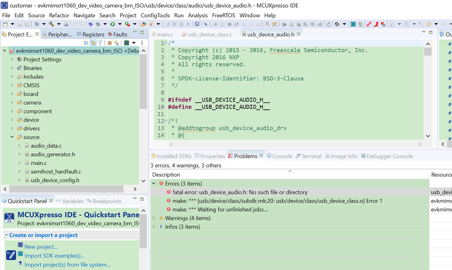Image resolution: width=452 pixels, height=270 pixels.
Task: Click the Terminate stop square icon
Action: click(229, 24)
